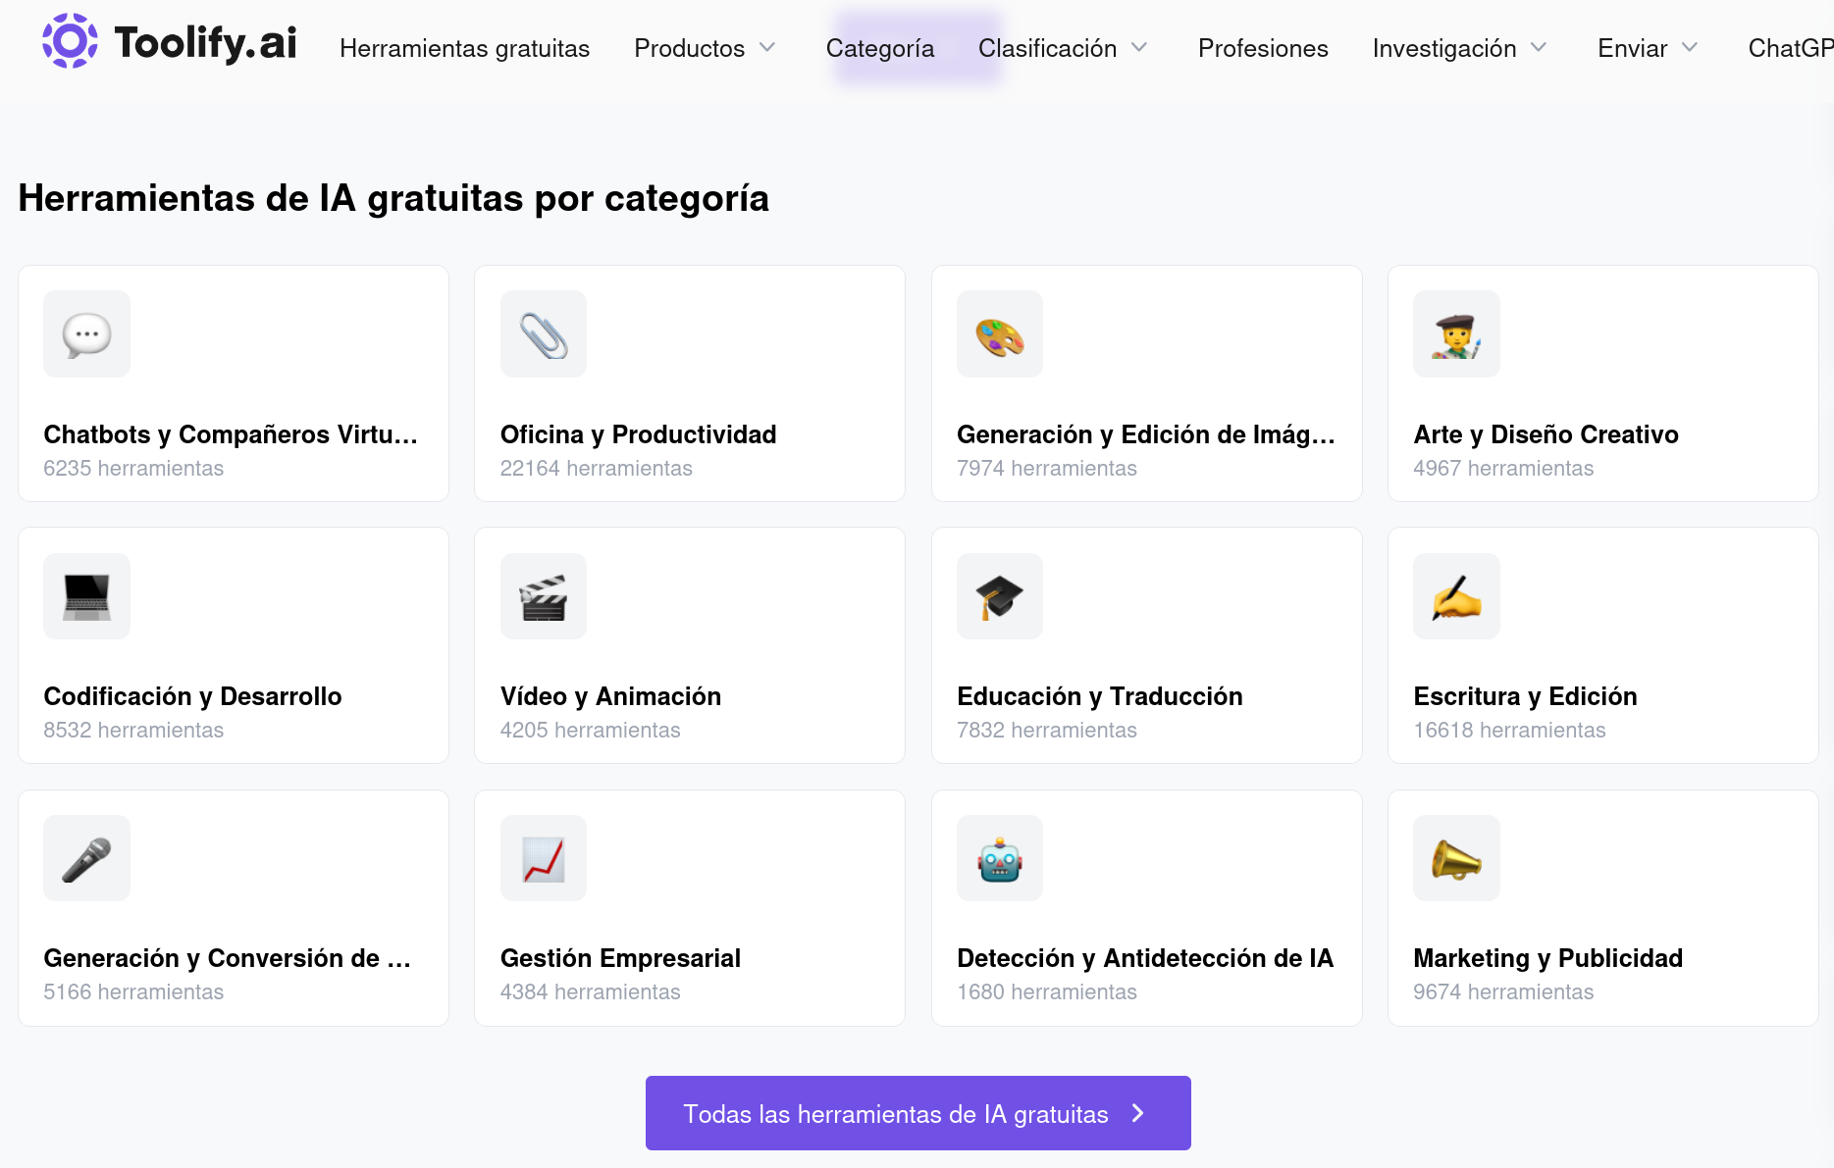Click the 7832 herramientas count text
The image size is (1834, 1168).
[1046, 731]
